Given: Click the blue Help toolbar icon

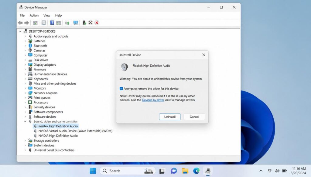Looking at the screenshot, I should [52, 23].
